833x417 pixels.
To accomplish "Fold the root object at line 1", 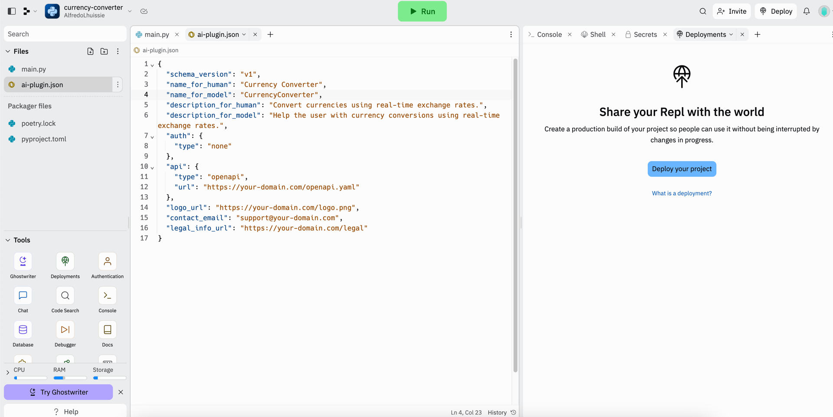I will pos(152,65).
